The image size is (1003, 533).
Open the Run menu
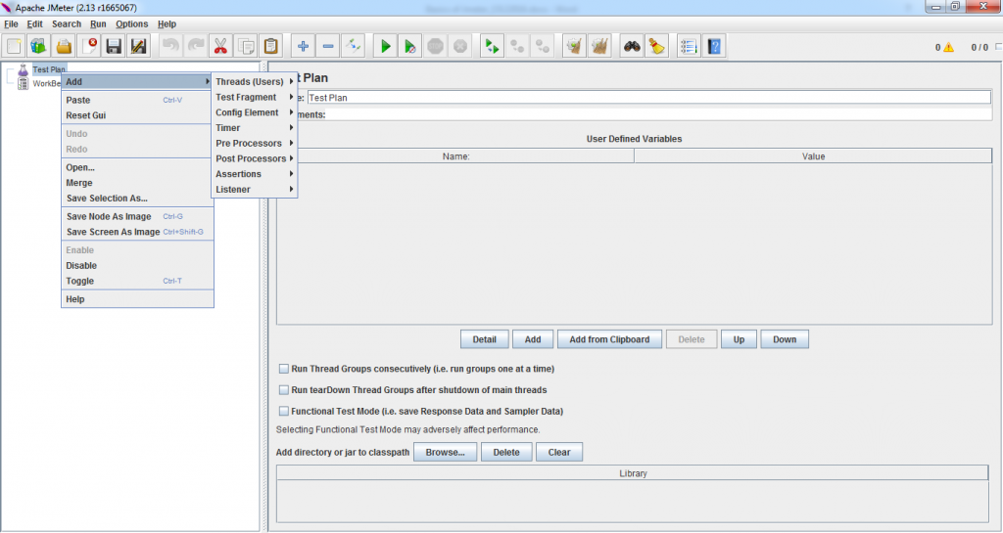click(x=98, y=24)
